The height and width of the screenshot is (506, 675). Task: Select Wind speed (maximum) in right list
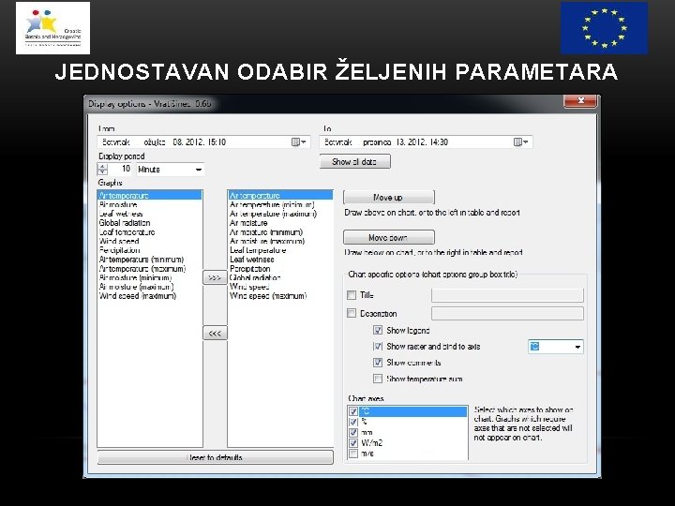coord(280,296)
